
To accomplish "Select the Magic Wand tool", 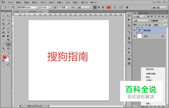I will pyautogui.click(x=8, y=20).
